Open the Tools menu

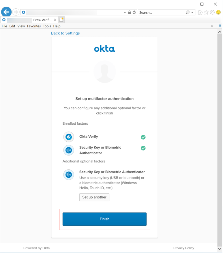(47, 26)
